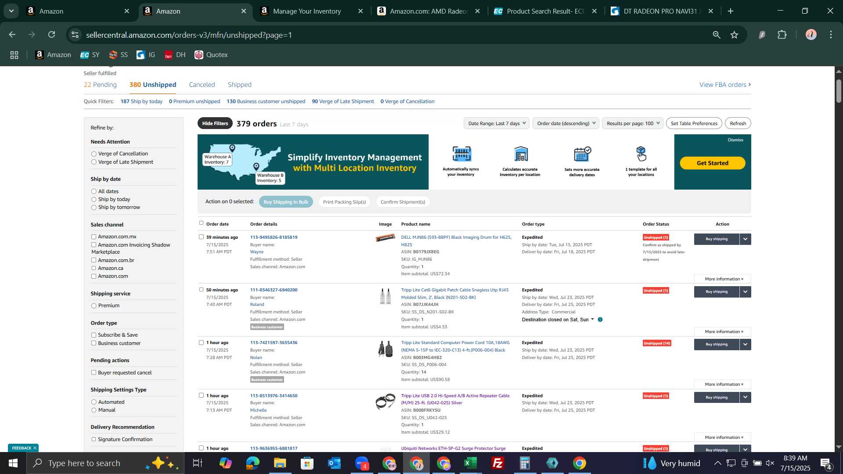Open Chrome profile avatar
The width and height of the screenshot is (843, 474).
point(811,35)
